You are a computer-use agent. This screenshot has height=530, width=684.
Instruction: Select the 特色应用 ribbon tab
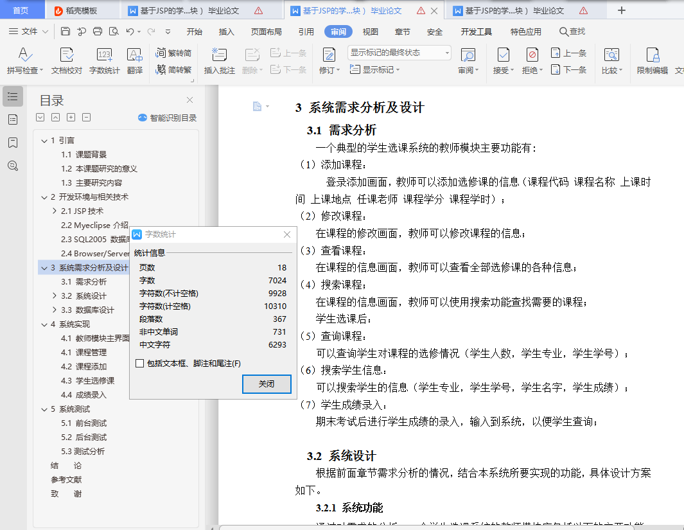coord(525,32)
